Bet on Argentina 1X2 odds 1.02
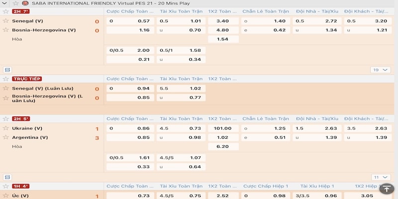This screenshot has height=199, width=398. click(223, 137)
